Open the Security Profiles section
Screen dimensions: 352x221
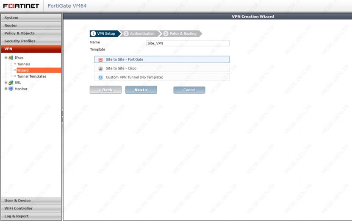coord(31,41)
